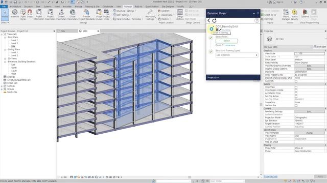Select Schedules/Quantities in Project Browser
The image size is (327, 183).
[19, 80]
